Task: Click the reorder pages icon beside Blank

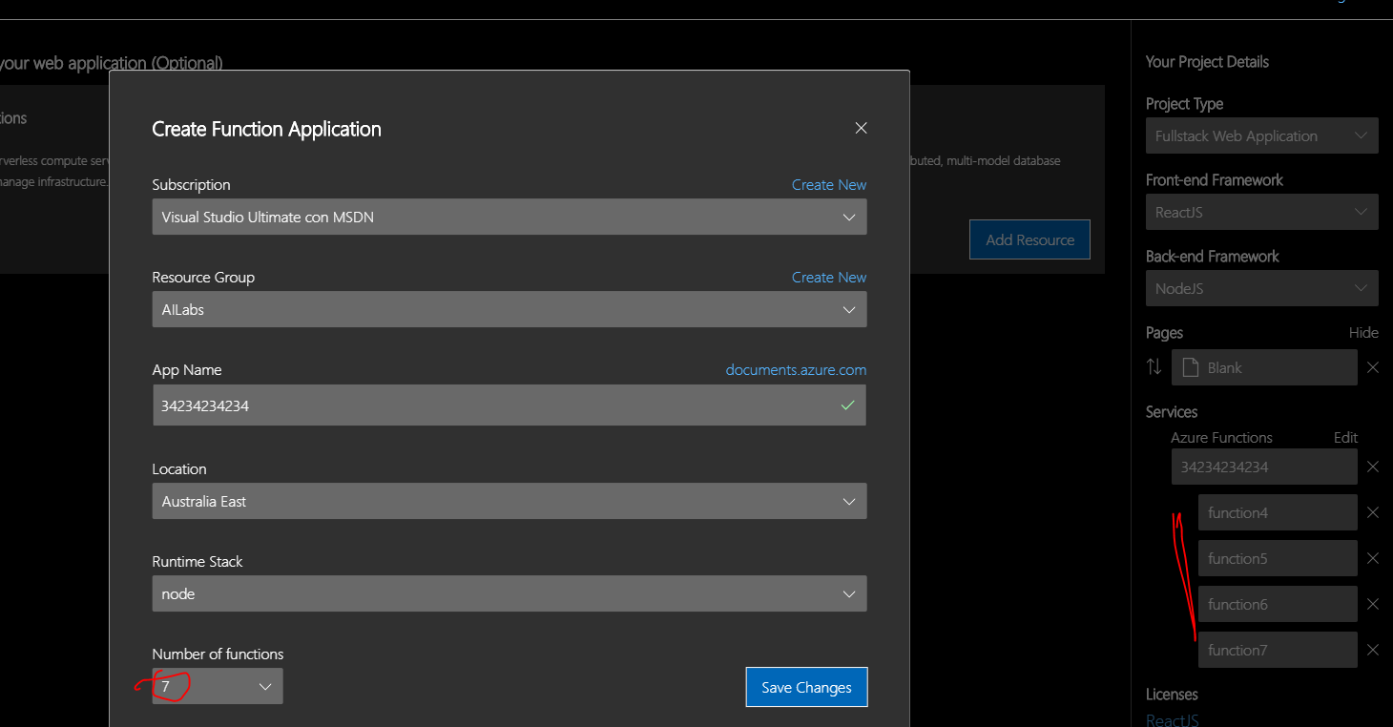Action: pos(1154,367)
